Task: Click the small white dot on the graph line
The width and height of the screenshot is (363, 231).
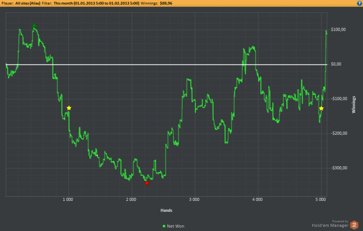Action: coord(97,155)
